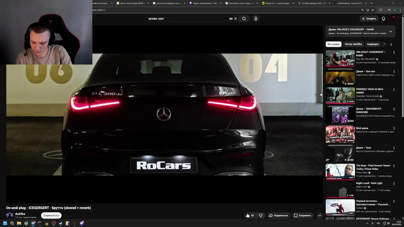
Task: Open options menu for OBLADAET, ICEGERGERT — NAME video
Action: pyautogui.click(x=394, y=52)
